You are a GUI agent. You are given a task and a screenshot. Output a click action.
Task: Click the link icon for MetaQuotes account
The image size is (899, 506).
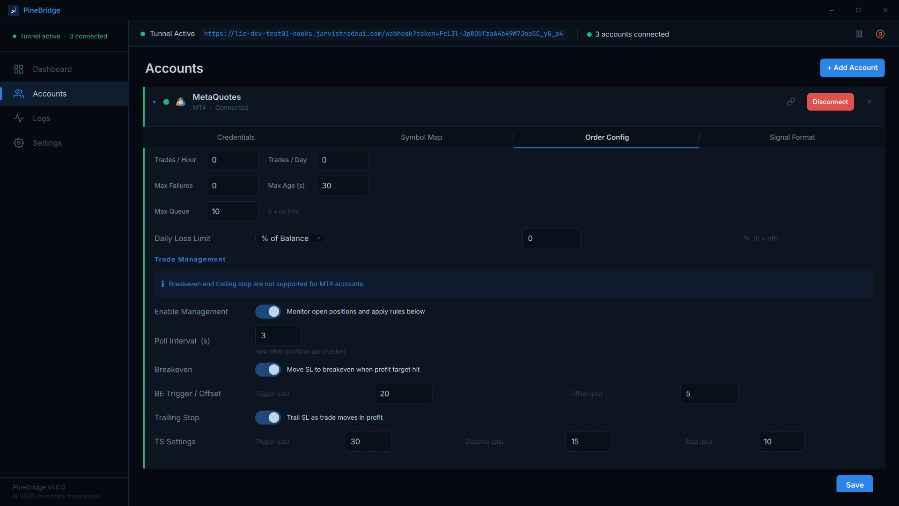pyautogui.click(x=791, y=102)
